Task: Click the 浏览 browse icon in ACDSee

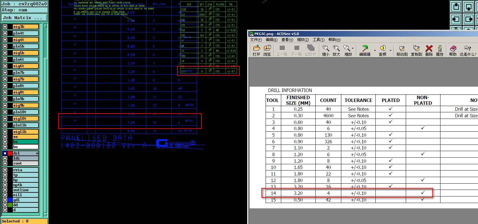Action: tap(267, 48)
